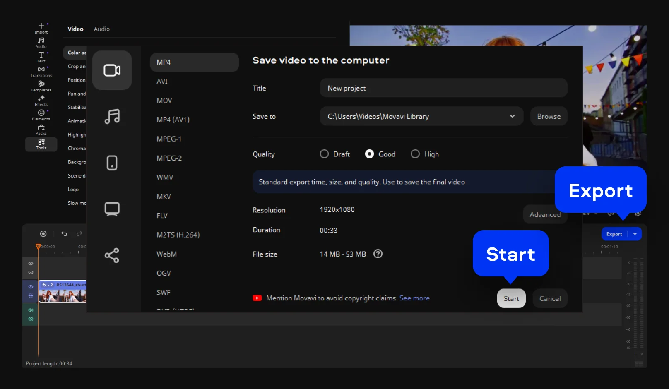The width and height of the screenshot is (669, 389).
Task: Click the redo arrow above the timeline
Action: pos(79,234)
